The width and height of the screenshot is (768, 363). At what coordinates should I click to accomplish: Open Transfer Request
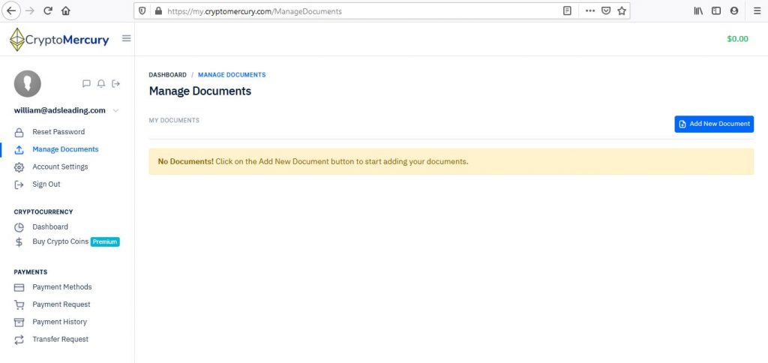pos(60,339)
